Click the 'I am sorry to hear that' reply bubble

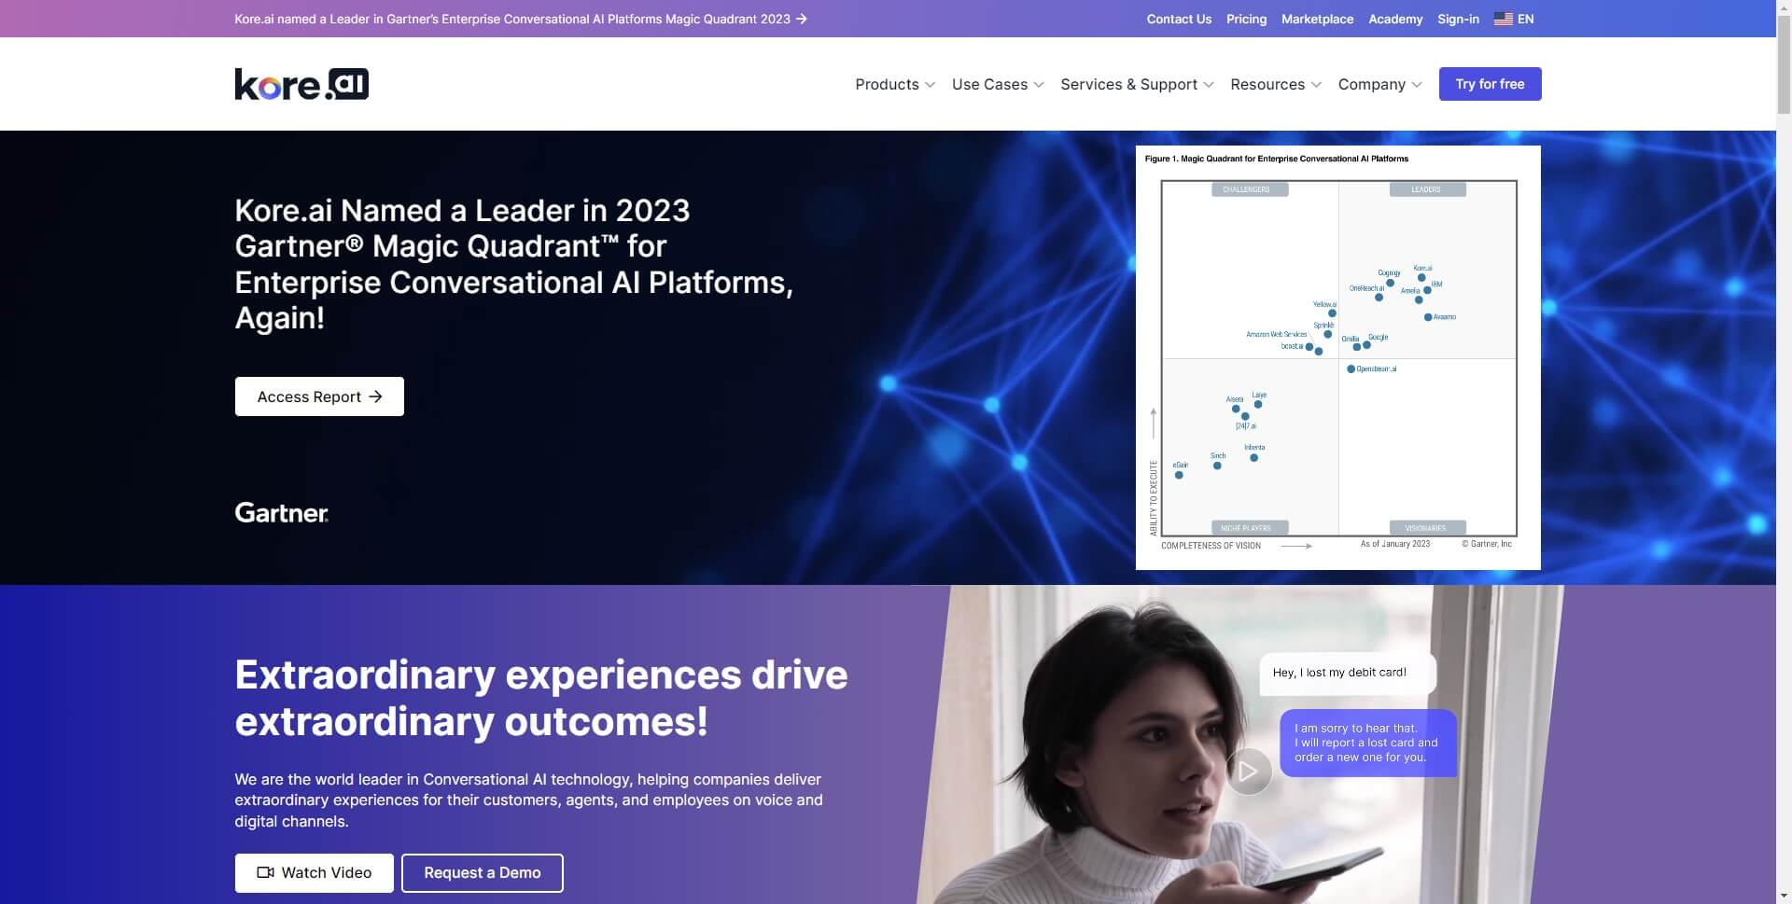[x=1368, y=743]
